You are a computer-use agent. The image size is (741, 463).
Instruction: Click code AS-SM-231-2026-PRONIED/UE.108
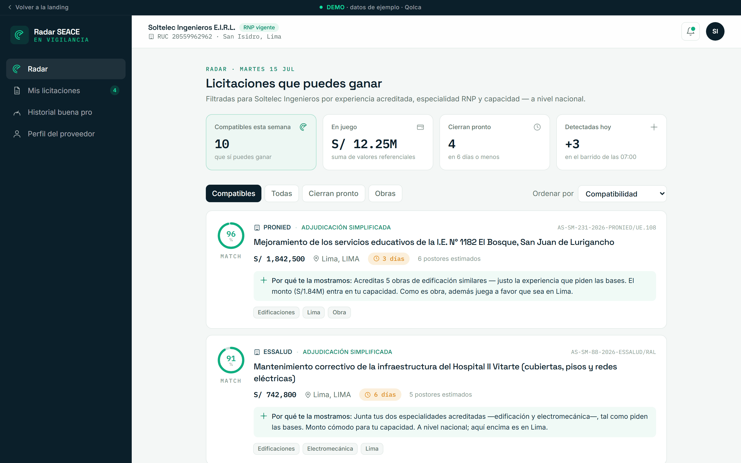click(607, 228)
